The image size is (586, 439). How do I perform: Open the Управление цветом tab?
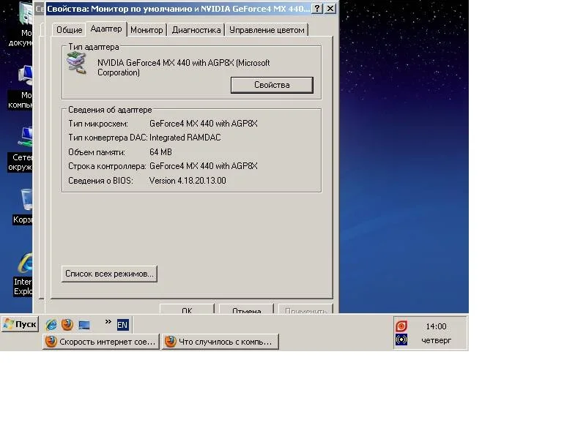(x=267, y=30)
